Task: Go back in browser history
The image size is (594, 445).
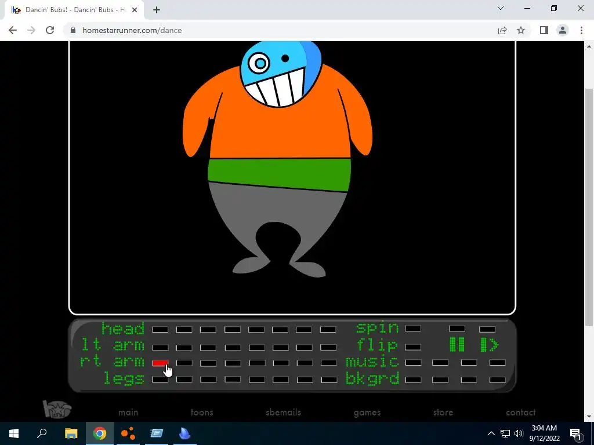Action: pyautogui.click(x=13, y=30)
